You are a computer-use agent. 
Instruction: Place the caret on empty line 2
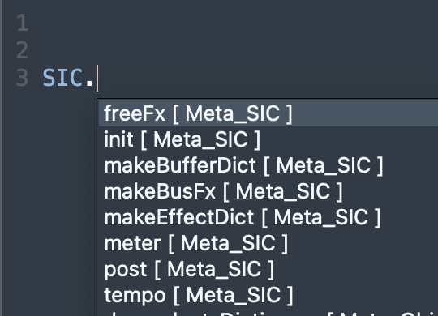224,50
